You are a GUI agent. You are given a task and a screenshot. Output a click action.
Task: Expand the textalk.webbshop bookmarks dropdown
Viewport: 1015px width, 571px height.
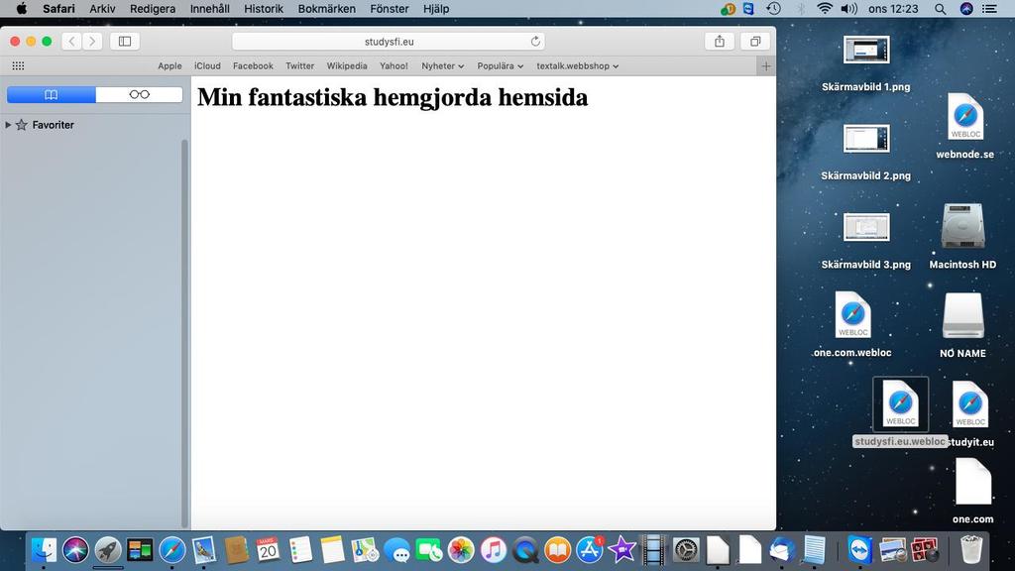click(x=578, y=66)
